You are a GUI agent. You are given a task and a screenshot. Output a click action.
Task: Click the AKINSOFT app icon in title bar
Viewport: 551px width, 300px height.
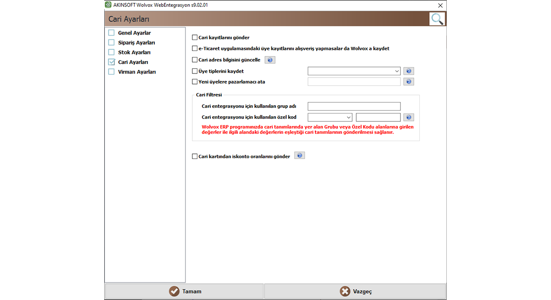(108, 5)
